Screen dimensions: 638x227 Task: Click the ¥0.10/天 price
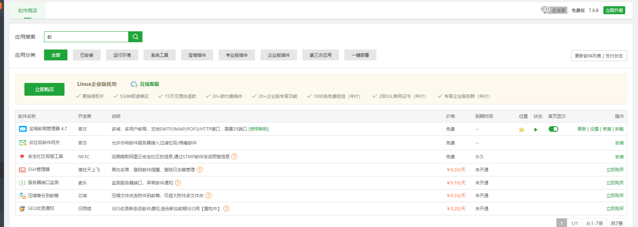click(x=456, y=183)
